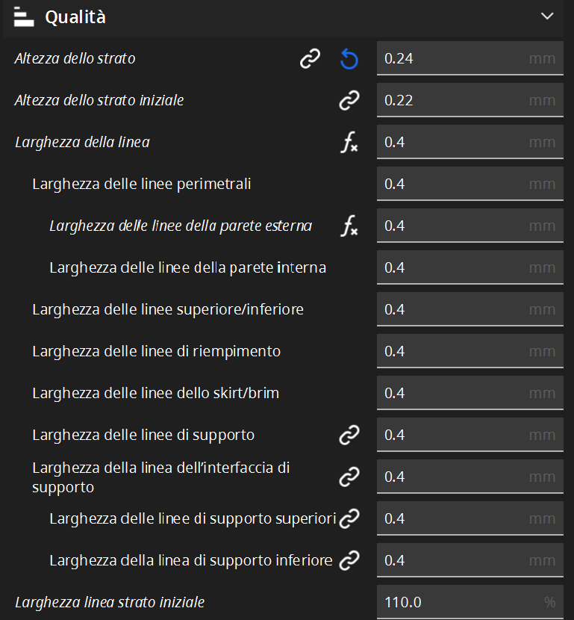Reset Altezza dello strato with blue arrow
The image size is (574, 620).
[349, 59]
